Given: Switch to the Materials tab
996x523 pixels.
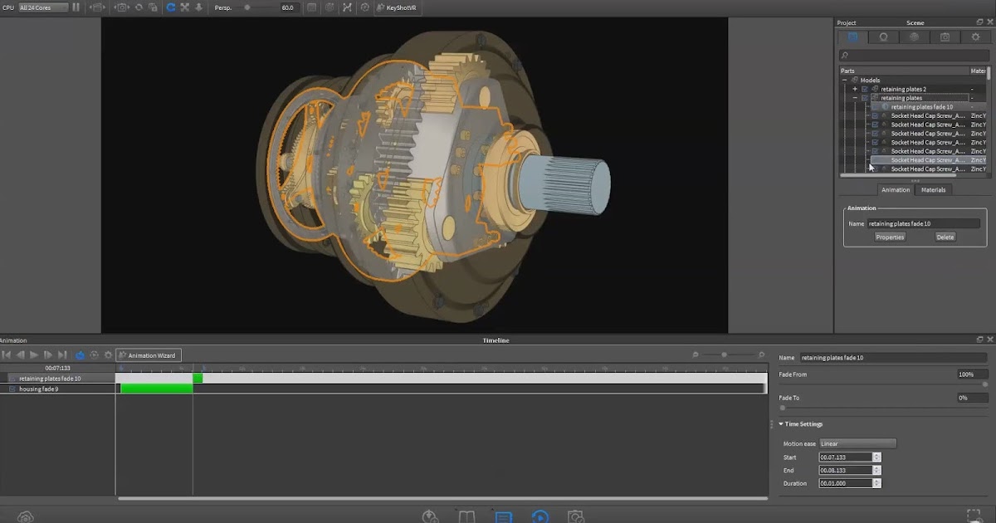Looking at the screenshot, I should click(933, 190).
